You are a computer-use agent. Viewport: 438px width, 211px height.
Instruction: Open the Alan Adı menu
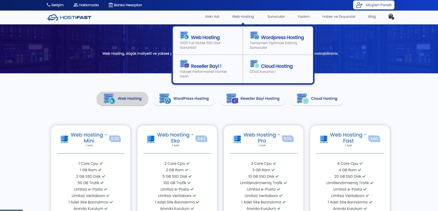coord(212,17)
